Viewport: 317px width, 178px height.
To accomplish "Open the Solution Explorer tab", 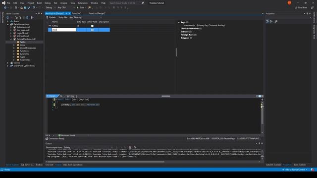I will point(273,165).
